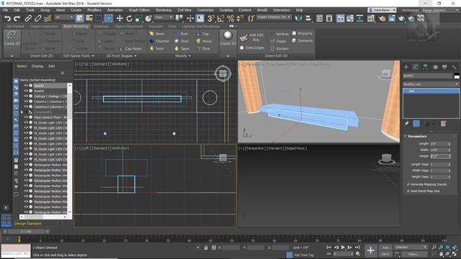
Task: Expand the Edit Spline Tools panel arrow
Action: (93, 56)
